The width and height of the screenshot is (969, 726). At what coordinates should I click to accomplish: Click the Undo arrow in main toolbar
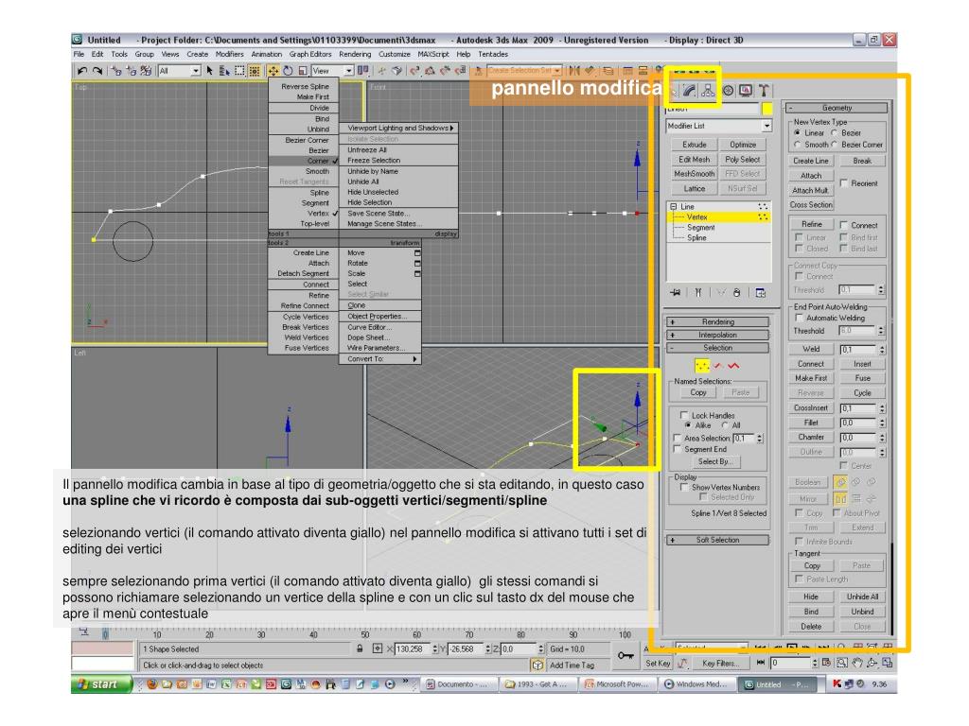[x=82, y=71]
